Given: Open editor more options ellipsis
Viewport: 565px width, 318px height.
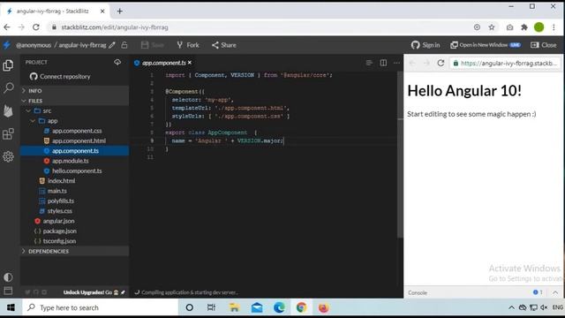Looking at the screenshot, I should tap(396, 63).
